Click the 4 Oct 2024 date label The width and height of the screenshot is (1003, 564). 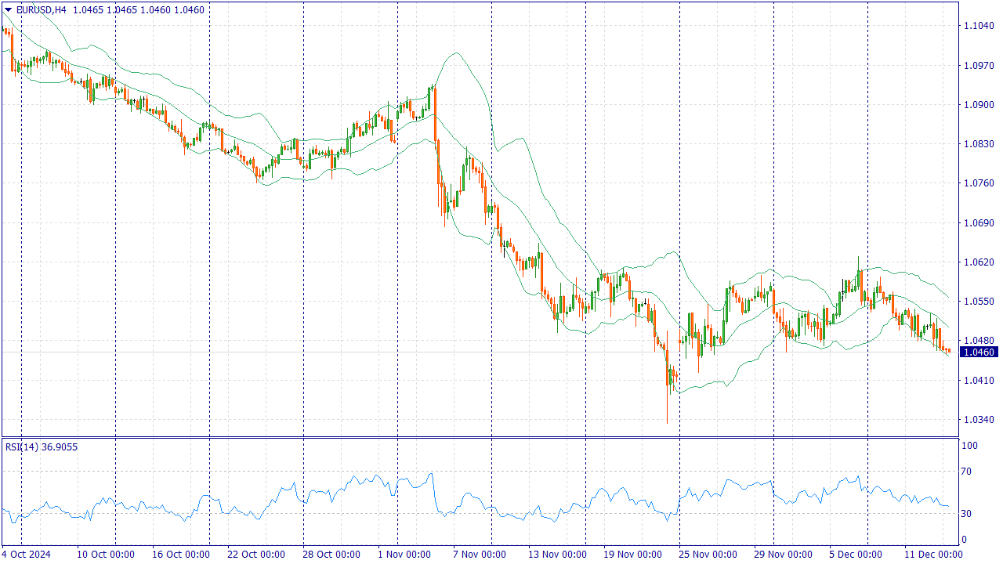[27, 555]
